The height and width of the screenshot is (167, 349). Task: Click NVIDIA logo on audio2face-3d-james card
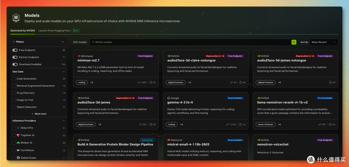(79, 98)
